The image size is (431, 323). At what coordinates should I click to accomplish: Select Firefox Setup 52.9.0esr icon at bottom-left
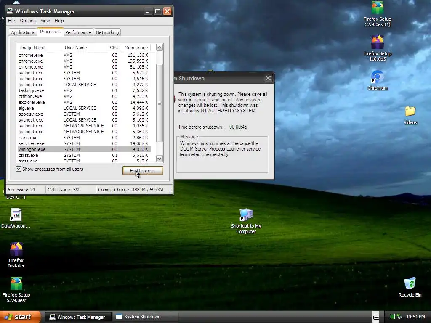pos(16,290)
